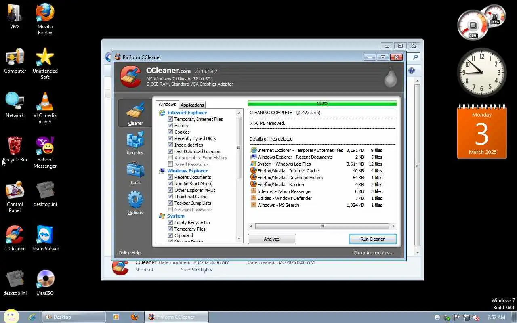Screen dimensions: 517x323
Task: Click the results horizontal scrollbar thumb
Action: click(322, 226)
